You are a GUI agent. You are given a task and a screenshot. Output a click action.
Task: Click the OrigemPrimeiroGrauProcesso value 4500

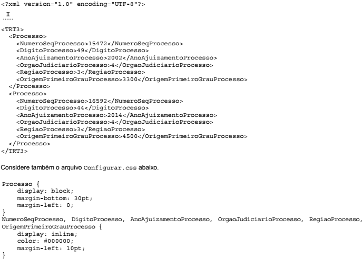pyautogui.click(x=130, y=136)
